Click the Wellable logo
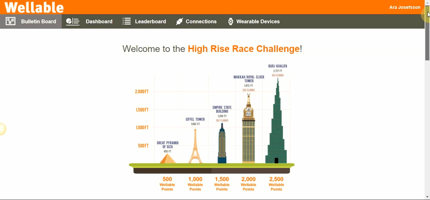Image resolution: width=430 pixels, height=200 pixels. (x=34, y=7)
